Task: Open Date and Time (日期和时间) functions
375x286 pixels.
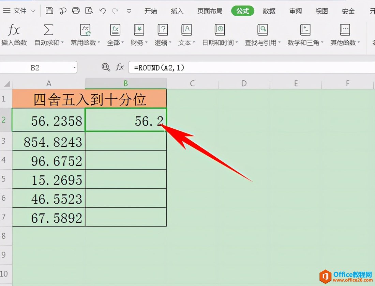Action: (220, 31)
